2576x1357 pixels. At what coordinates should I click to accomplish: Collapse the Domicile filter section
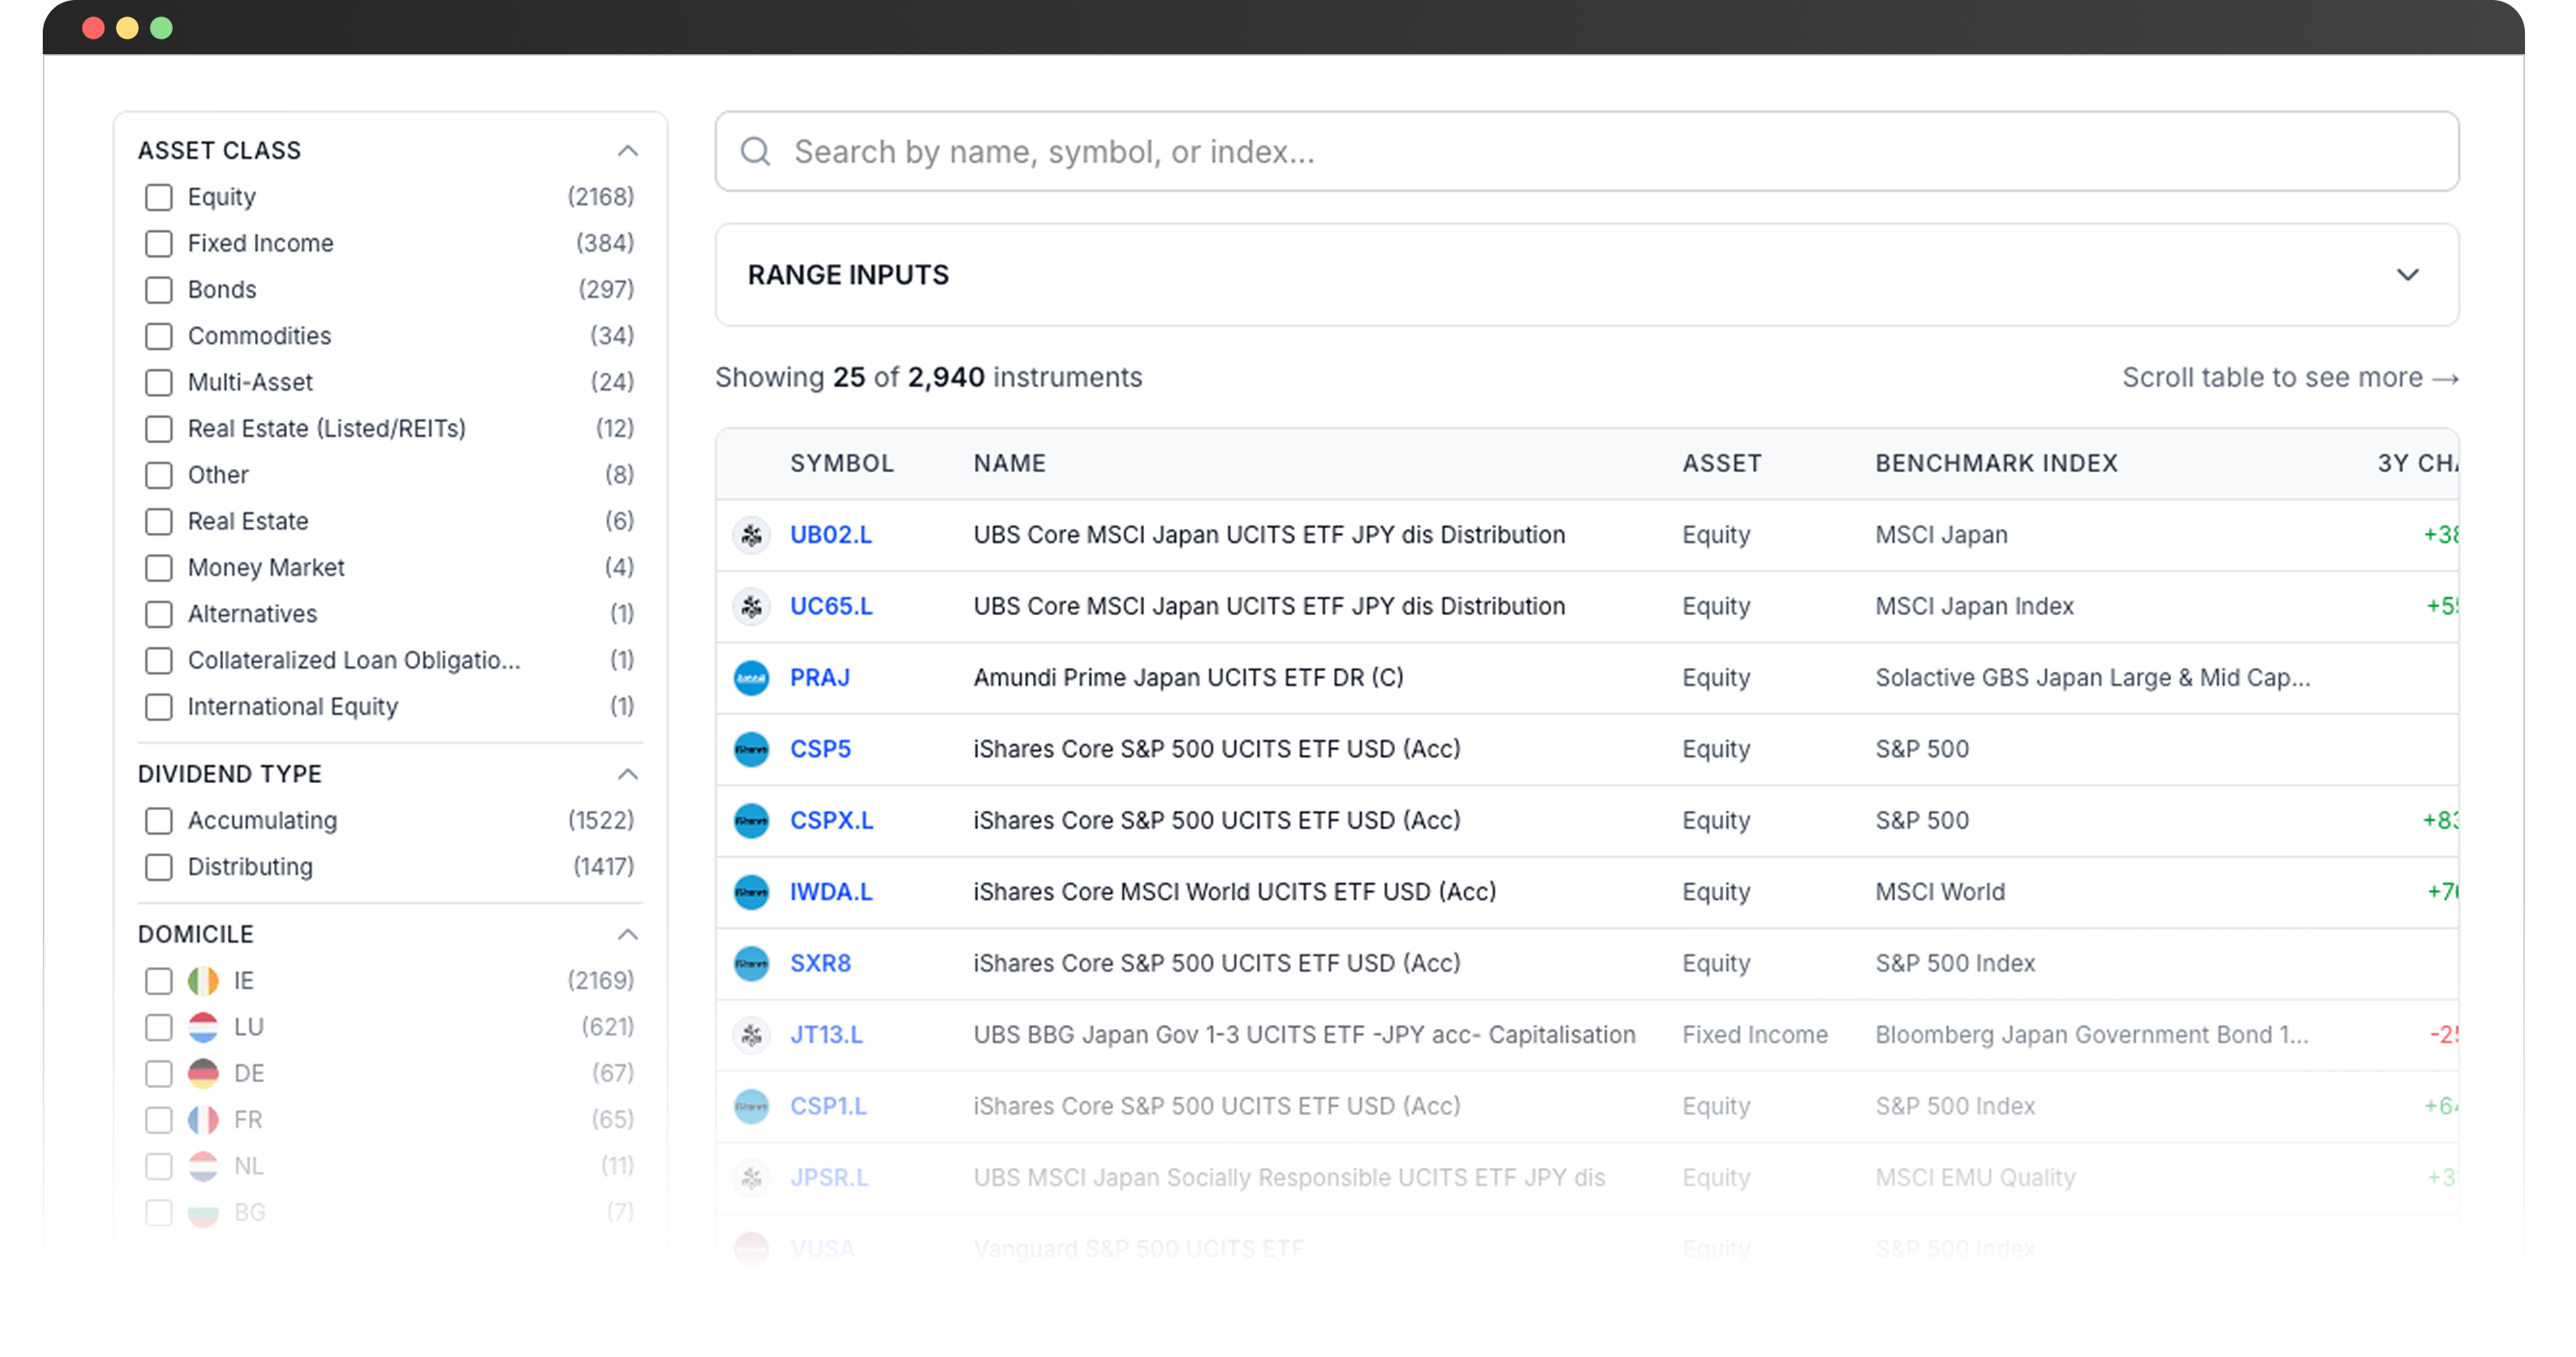(x=627, y=935)
